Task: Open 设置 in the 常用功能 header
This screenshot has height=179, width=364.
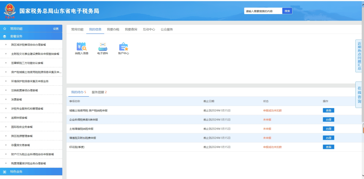Action: pos(56,29)
